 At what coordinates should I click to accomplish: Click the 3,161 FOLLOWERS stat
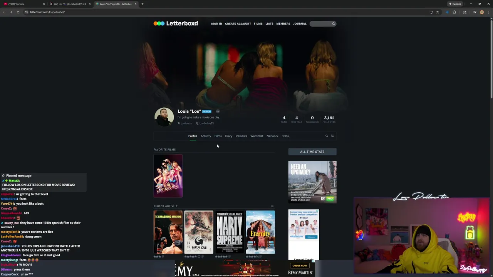click(329, 119)
